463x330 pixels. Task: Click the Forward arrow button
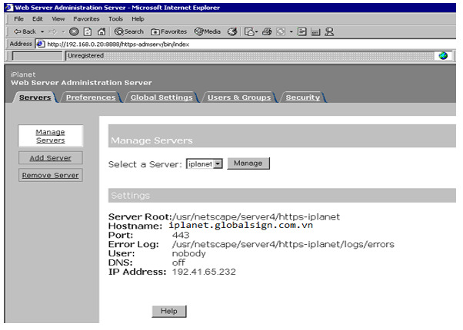click(x=52, y=31)
